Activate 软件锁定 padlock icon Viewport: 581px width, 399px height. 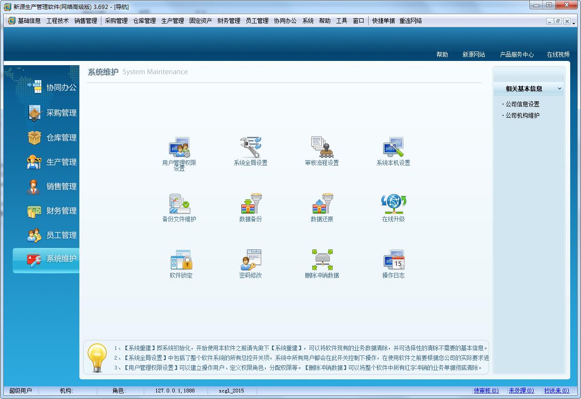[x=181, y=260]
